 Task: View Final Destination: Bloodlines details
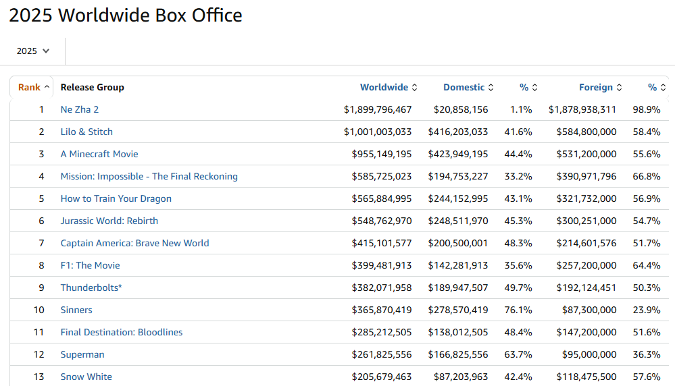click(122, 332)
